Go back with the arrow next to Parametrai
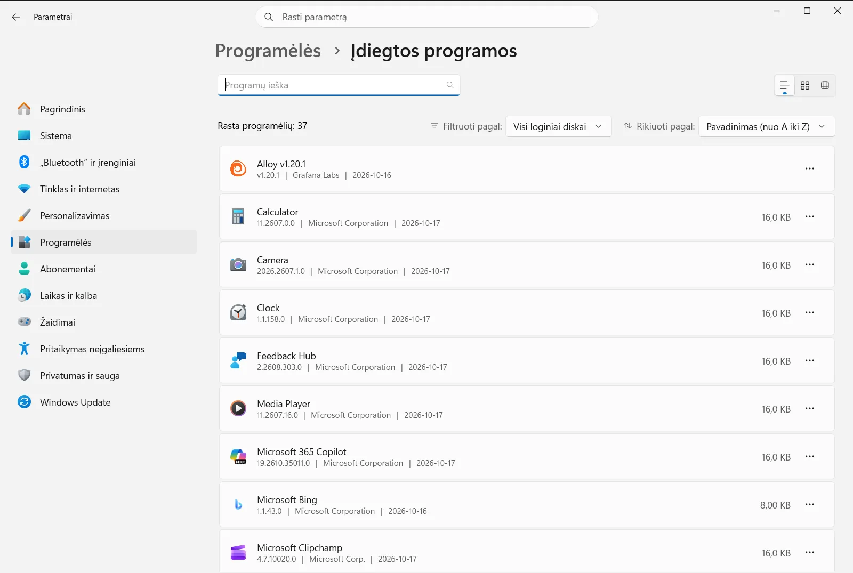The image size is (853, 573). click(16, 17)
